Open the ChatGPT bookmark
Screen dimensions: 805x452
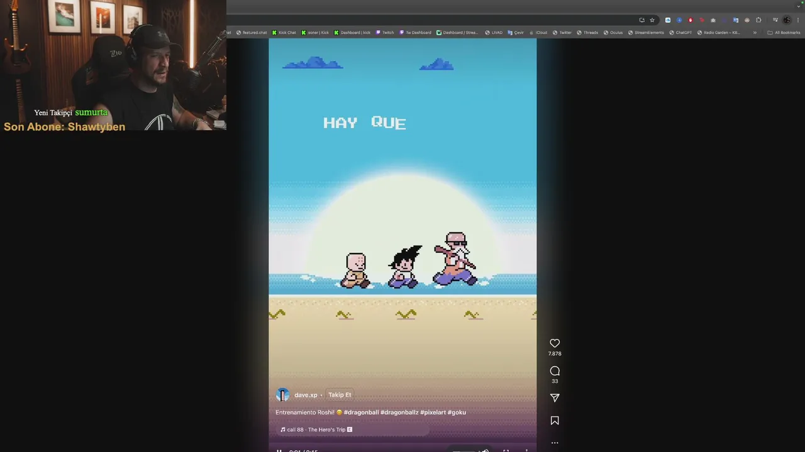pos(680,33)
